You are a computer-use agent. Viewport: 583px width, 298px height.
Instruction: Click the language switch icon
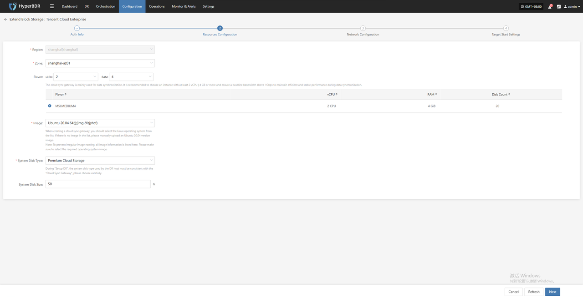coord(559,6)
